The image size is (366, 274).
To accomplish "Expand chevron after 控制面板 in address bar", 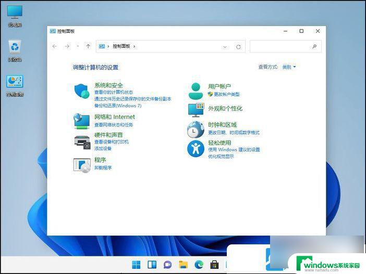I will (134, 46).
